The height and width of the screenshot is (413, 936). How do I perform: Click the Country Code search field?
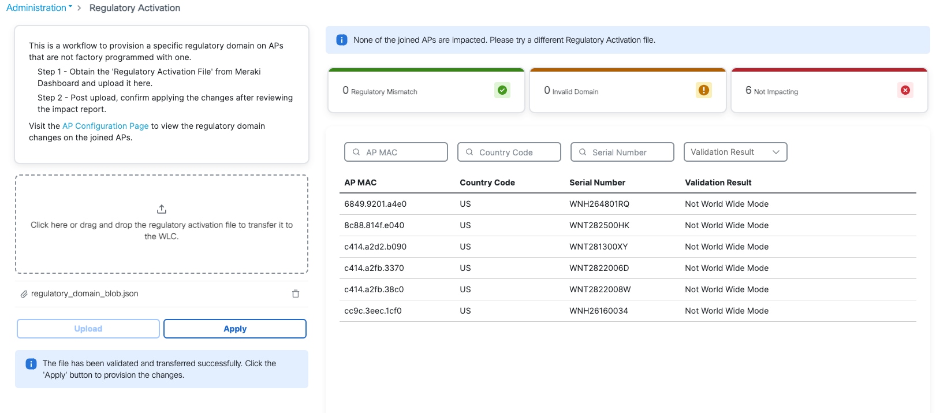click(509, 152)
